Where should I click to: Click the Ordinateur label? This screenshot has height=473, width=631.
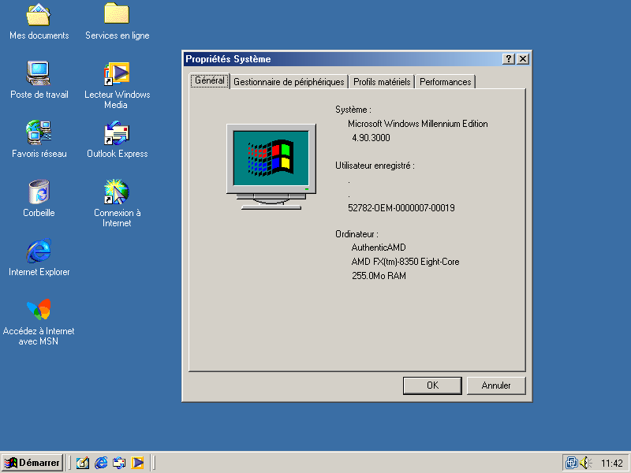click(x=357, y=233)
